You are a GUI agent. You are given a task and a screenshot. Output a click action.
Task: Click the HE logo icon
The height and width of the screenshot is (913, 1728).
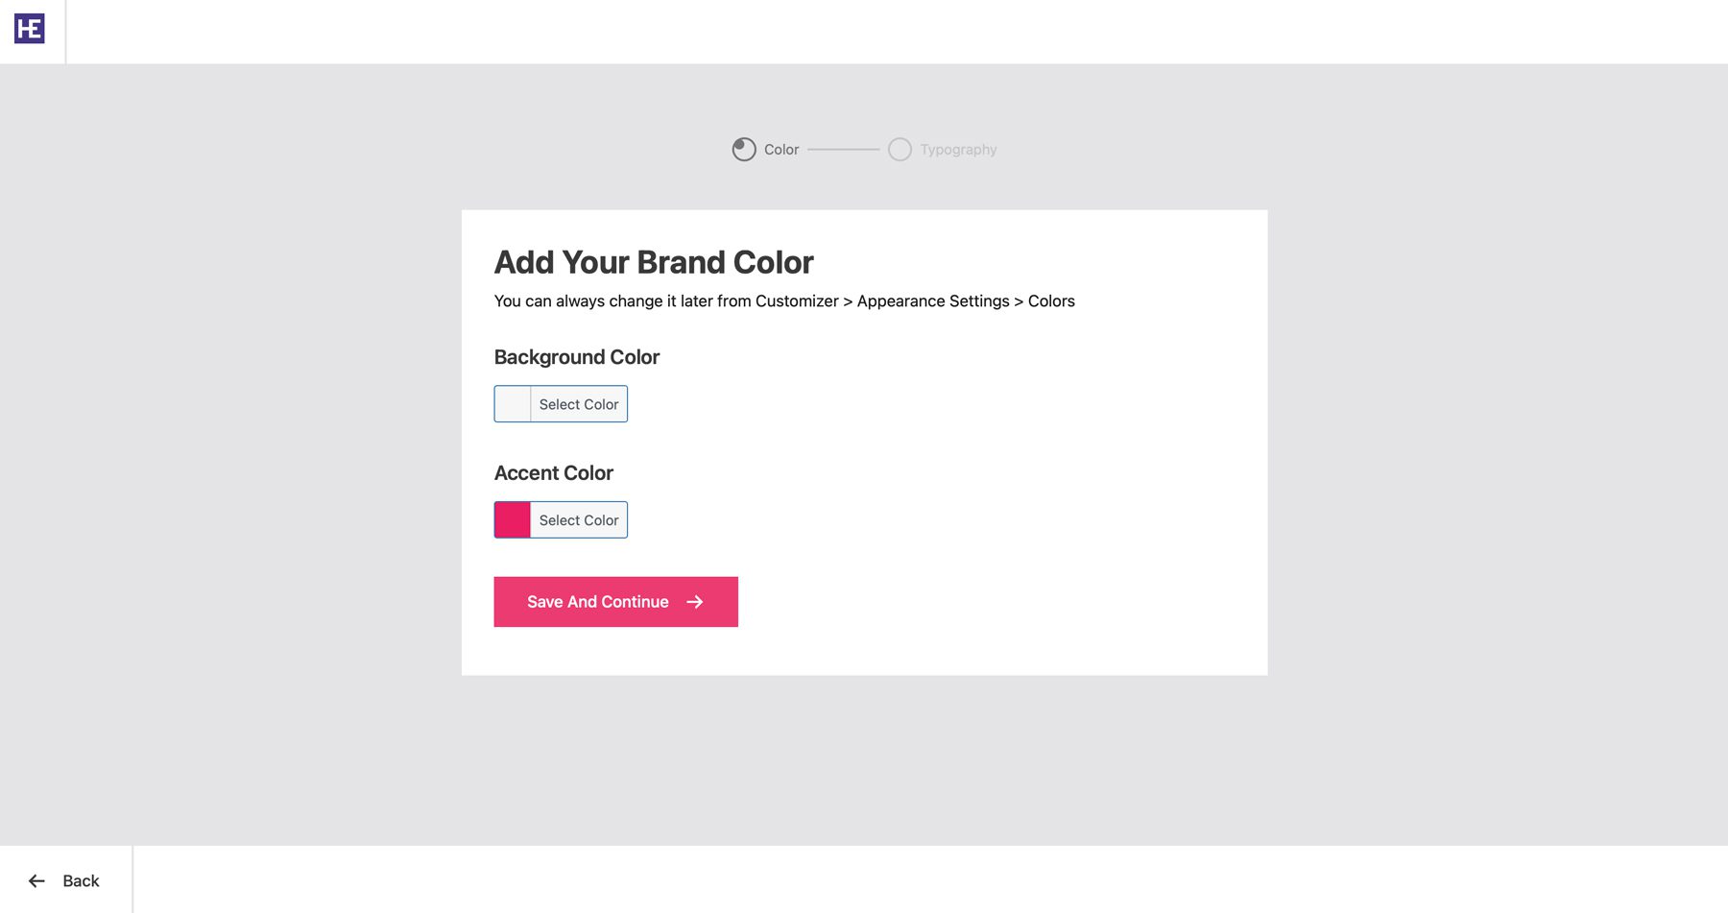pyautogui.click(x=30, y=29)
